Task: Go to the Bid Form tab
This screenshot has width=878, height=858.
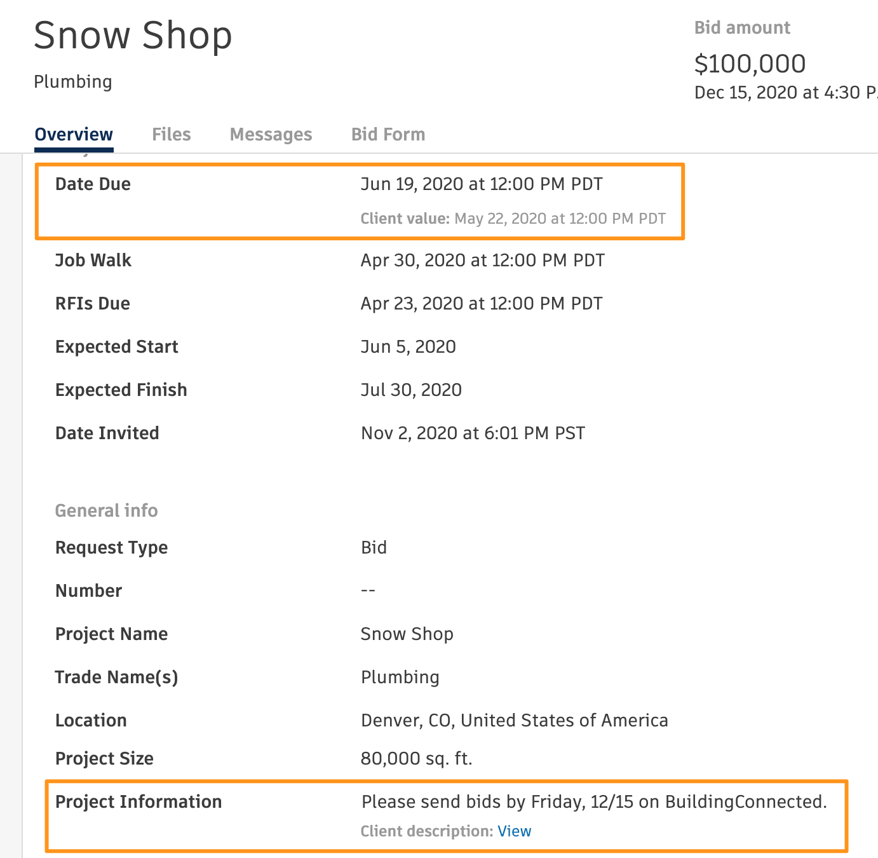Action: click(388, 135)
